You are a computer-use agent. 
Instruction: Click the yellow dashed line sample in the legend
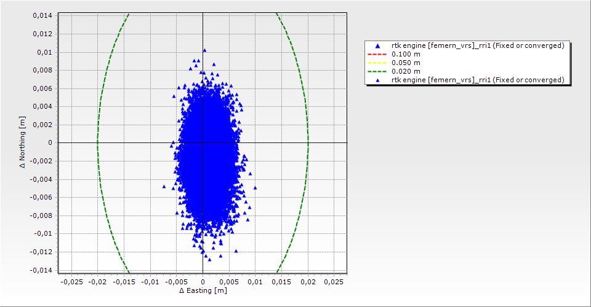377,63
